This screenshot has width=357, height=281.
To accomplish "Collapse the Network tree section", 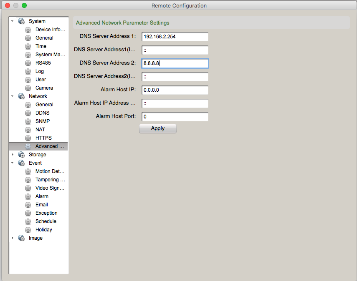I will 13,96.
